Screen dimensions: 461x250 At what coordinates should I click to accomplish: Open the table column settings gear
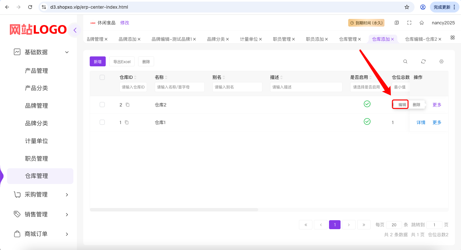tap(441, 62)
